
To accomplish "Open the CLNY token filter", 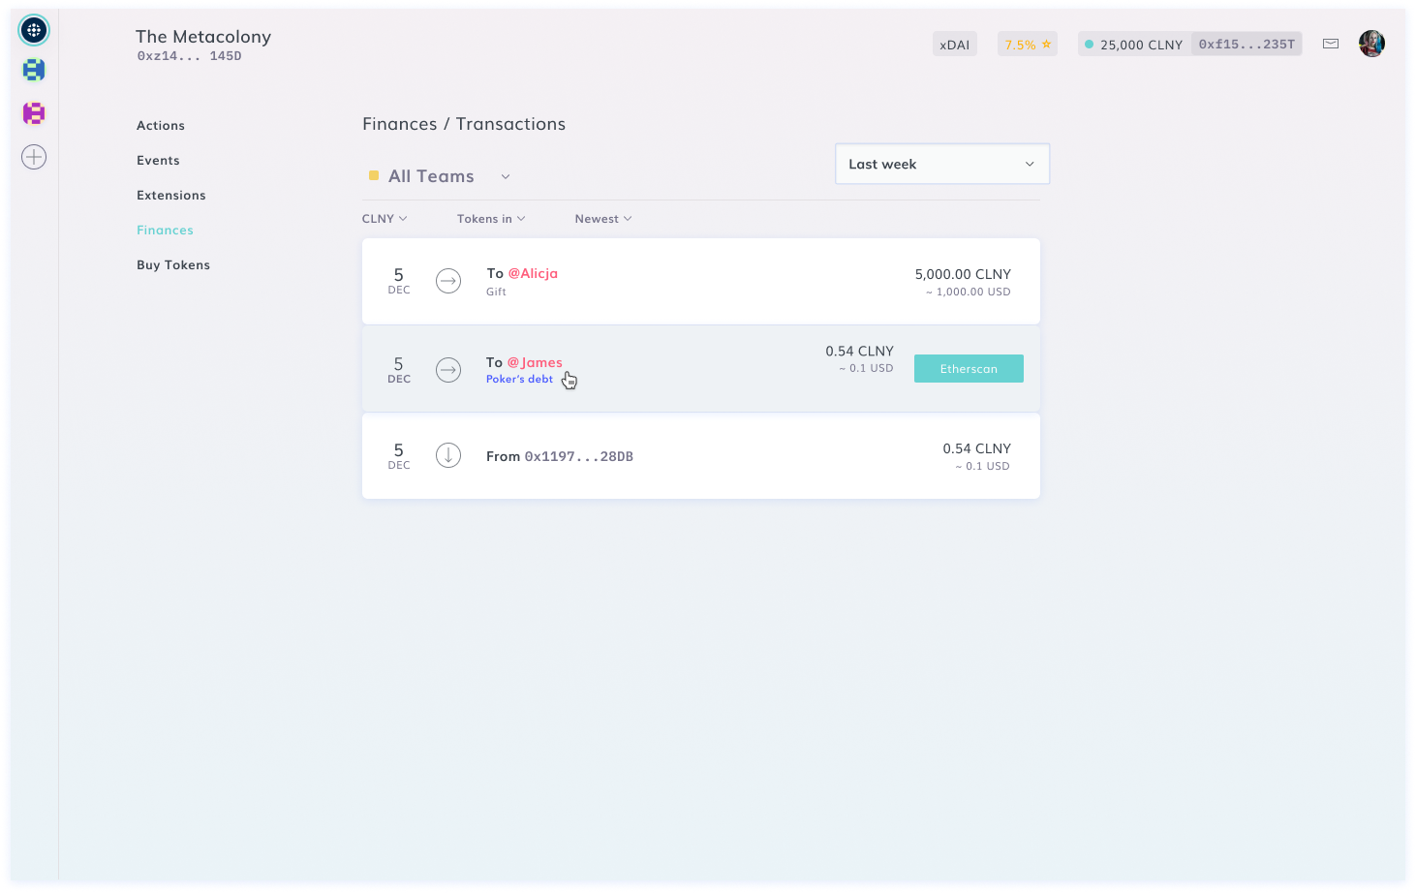I will pyautogui.click(x=385, y=219).
